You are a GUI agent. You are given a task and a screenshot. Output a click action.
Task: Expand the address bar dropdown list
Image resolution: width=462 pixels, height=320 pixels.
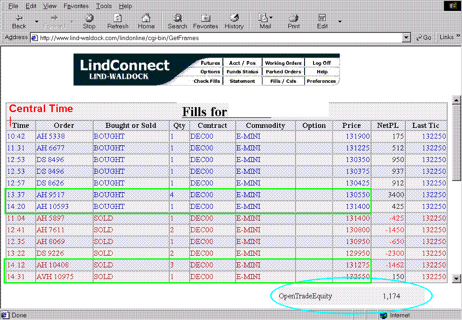click(x=407, y=38)
